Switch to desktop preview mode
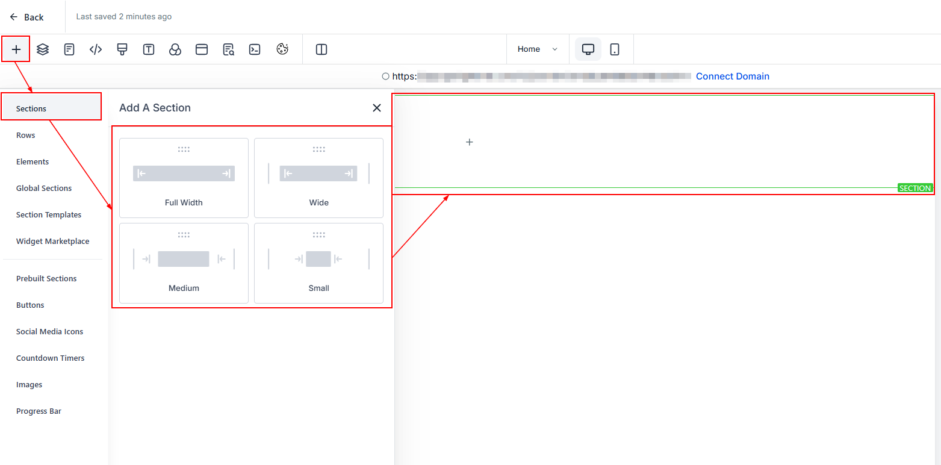This screenshot has width=941, height=465. (588, 49)
